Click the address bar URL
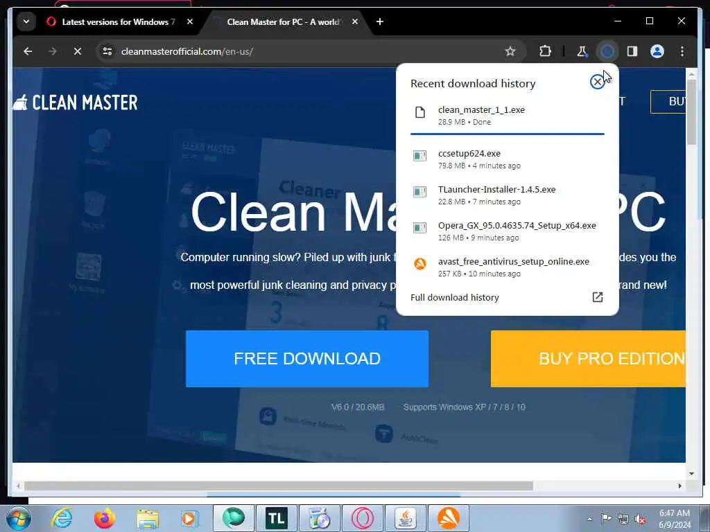 coord(187,51)
